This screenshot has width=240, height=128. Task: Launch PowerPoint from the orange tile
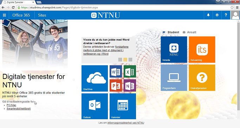pos(116,85)
